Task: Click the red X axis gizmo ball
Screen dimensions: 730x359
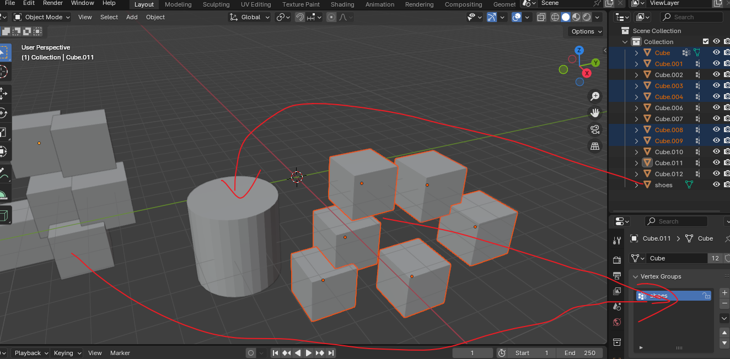Action: [x=587, y=73]
